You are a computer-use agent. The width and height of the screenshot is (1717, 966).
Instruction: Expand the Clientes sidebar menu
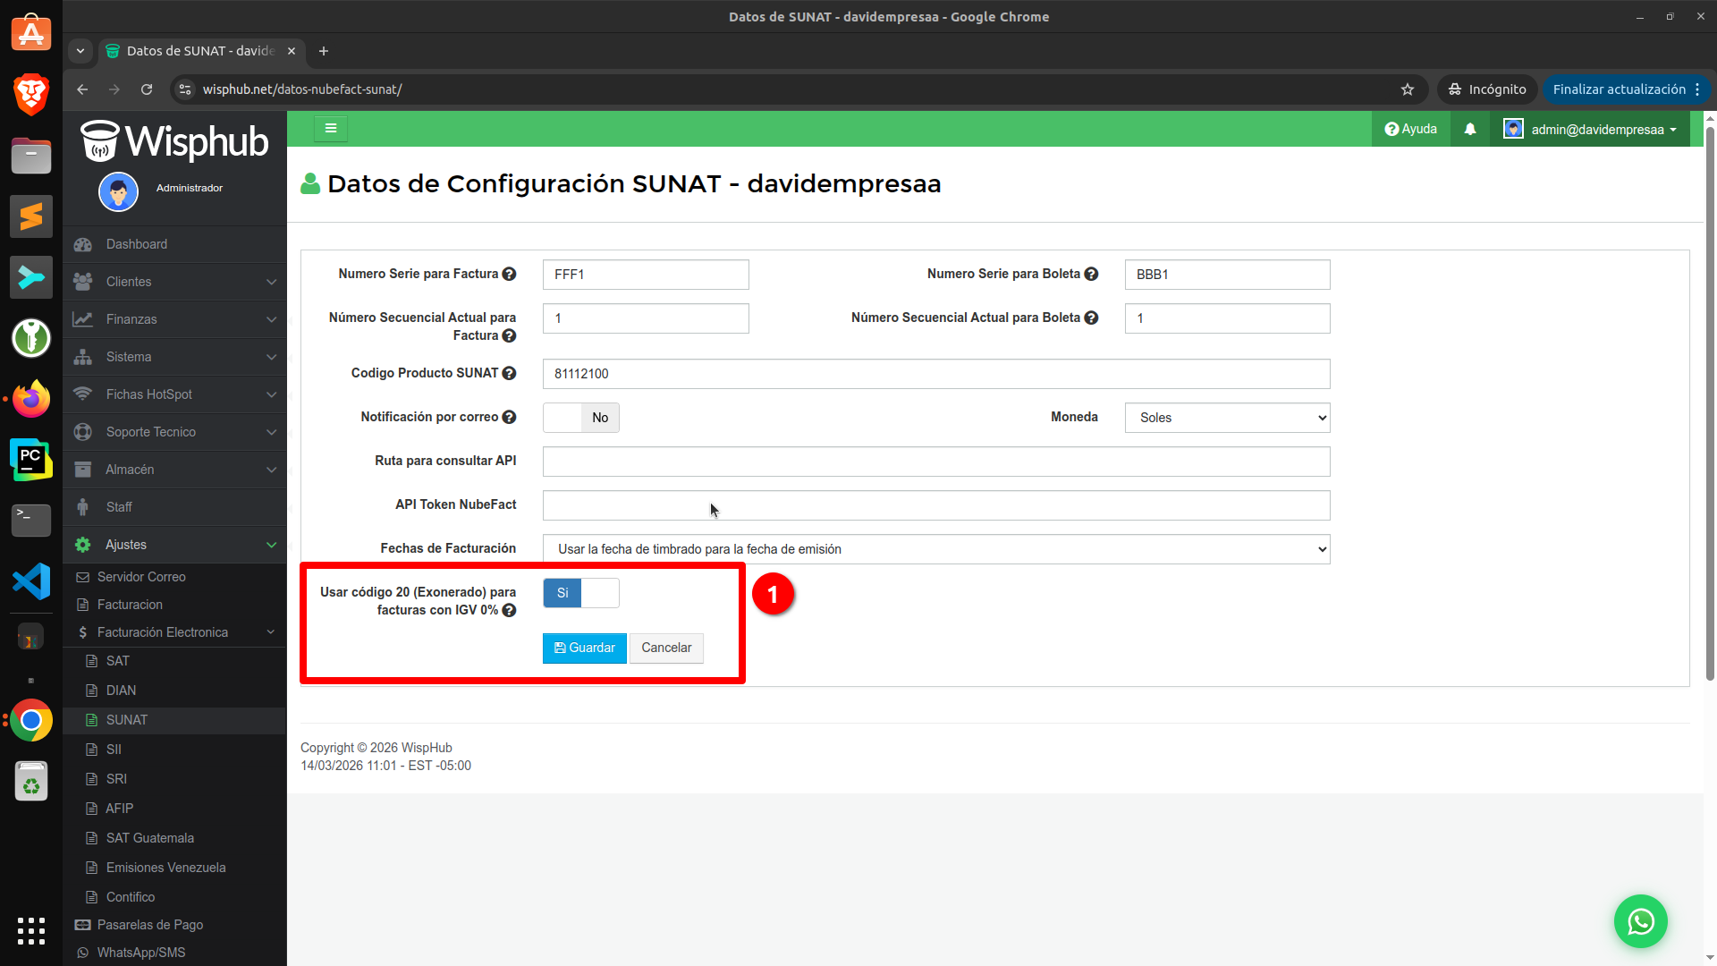[x=174, y=282]
